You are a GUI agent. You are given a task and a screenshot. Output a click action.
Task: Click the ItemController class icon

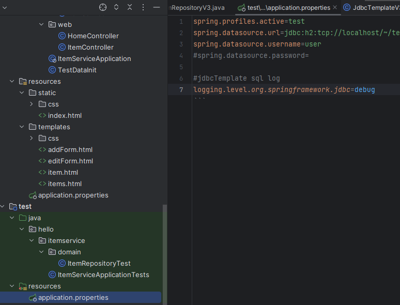point(62,47)
